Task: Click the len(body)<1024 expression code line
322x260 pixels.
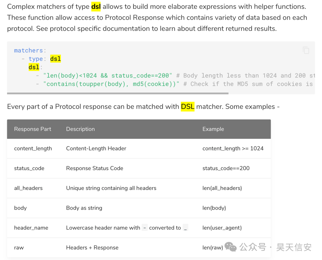Action: click(x=108, y=76)
